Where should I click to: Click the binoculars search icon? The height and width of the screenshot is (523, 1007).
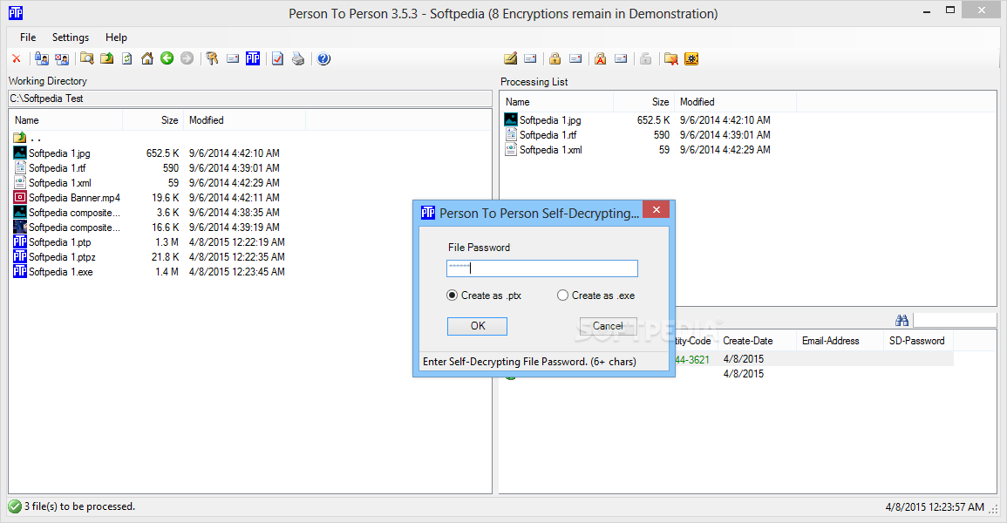coord(902,320)
